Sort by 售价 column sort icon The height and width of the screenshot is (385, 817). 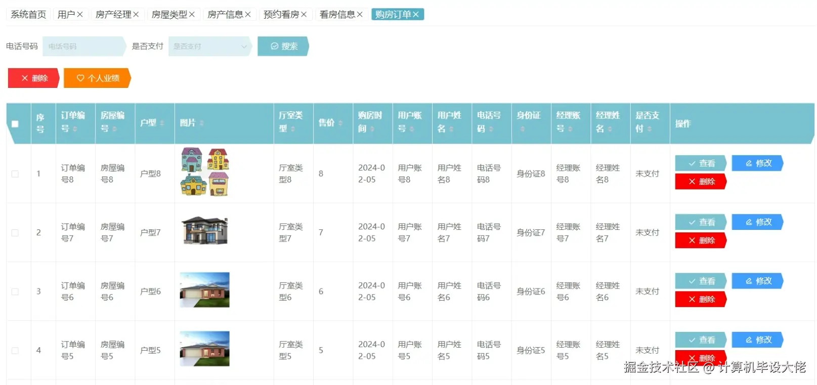pos(340,123)
